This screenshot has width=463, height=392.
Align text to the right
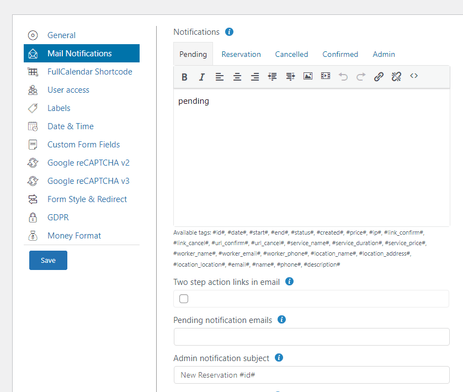[255, 77]
